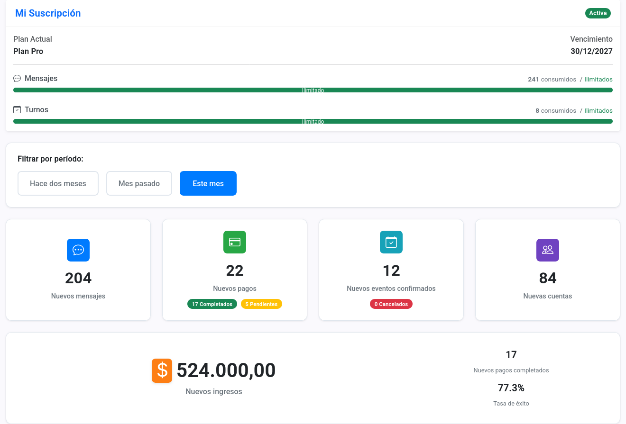626x424 pixels.
Task: Click the 8 consumidos turnos count
Action: click(x=556, y=111)
